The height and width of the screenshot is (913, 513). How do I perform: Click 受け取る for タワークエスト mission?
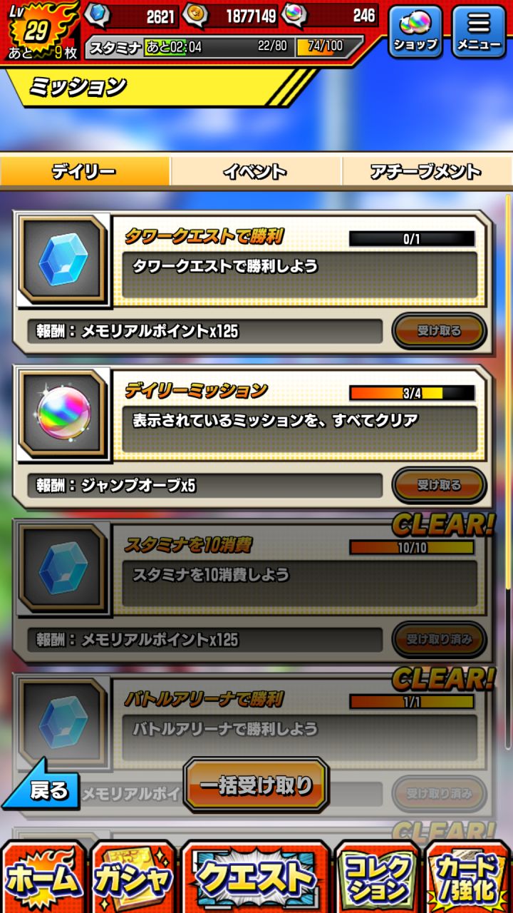pos(439,331)
